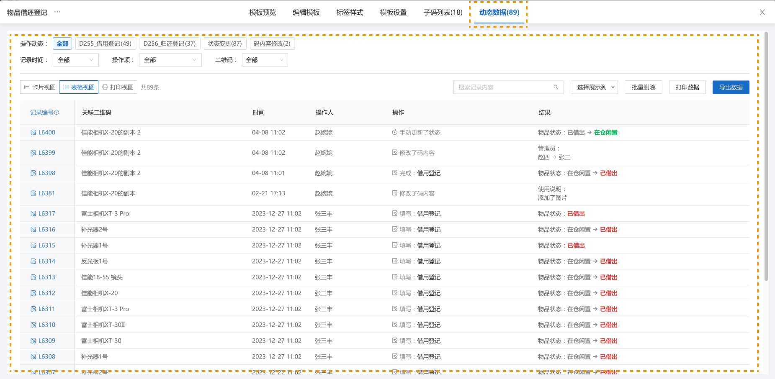Open record link L6381
Viewport: 775px width, 379px height.
pyautogui.click(x=47, y=193)
